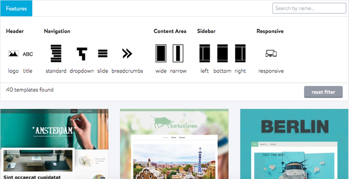Select the dropdown navigation icon
The height and width of the screenshot is (179, 349).
point(82,54)
